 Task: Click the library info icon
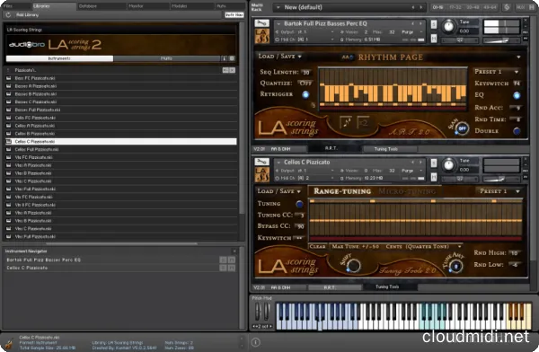click(x=224, y=58)
